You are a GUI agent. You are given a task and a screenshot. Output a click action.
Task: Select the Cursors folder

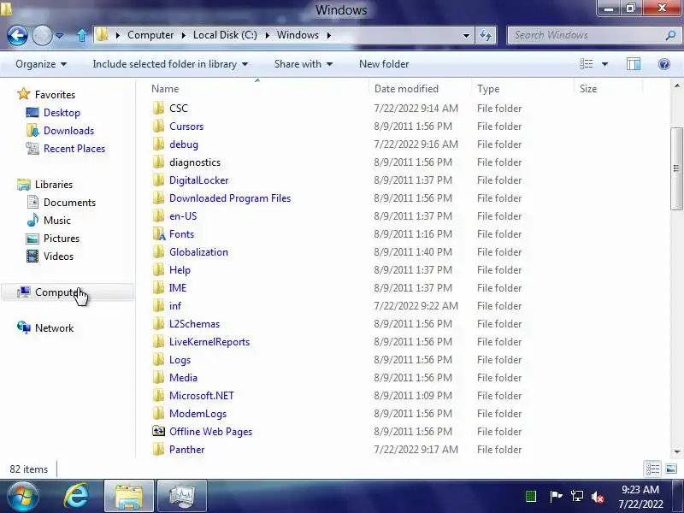click(x=186, y=126)
